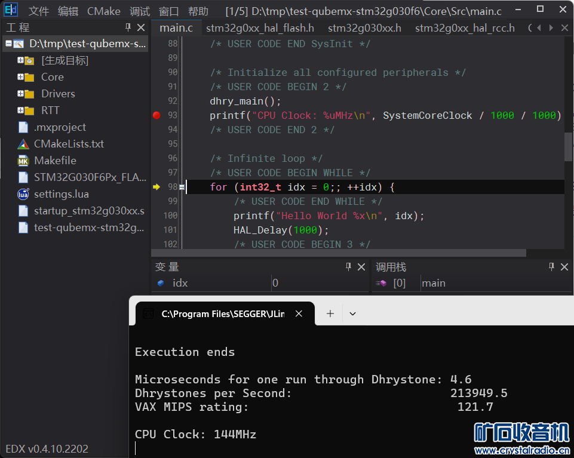Click the idx variable icon
Screen dimensions: 574x458
[160, 283]
